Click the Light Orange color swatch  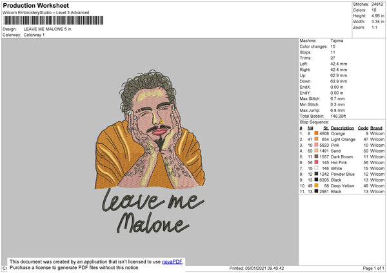click(316, 139)
